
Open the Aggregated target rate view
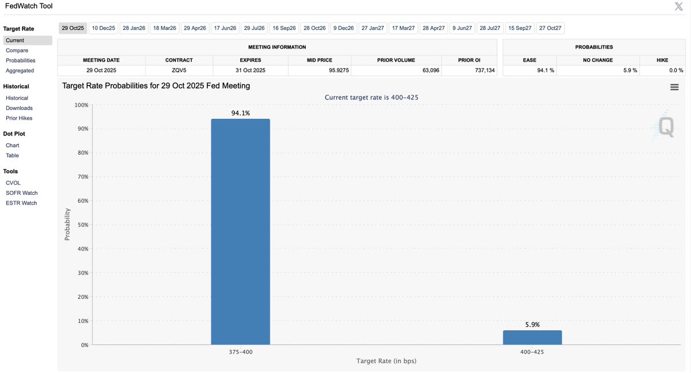click(x=19, y=70)
